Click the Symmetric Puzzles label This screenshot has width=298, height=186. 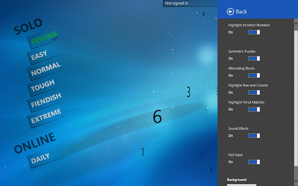point(242,52)
